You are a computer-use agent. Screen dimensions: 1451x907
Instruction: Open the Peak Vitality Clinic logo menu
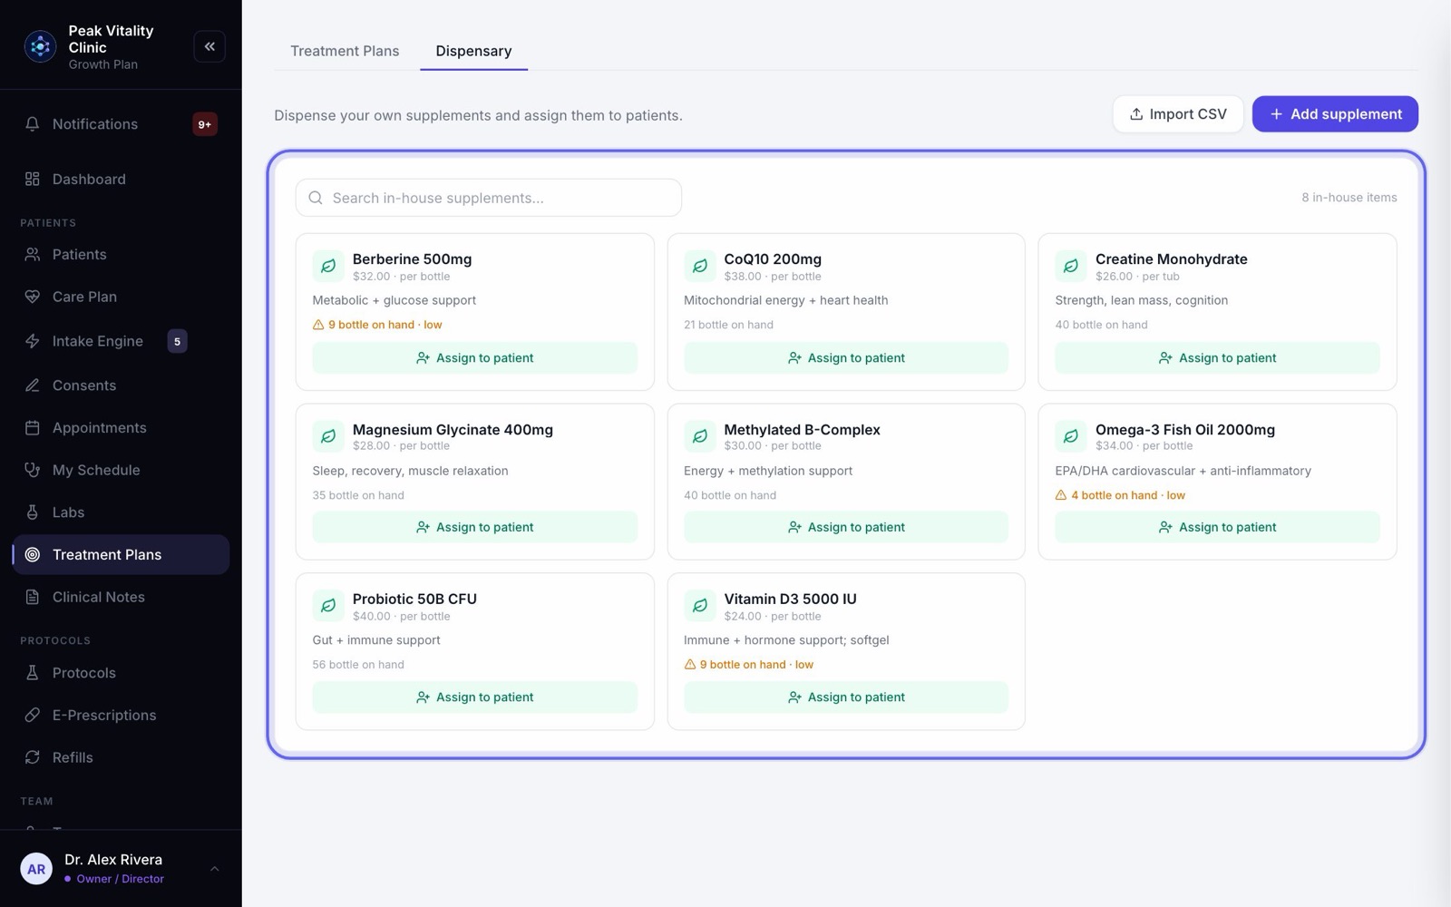point(40,46)
